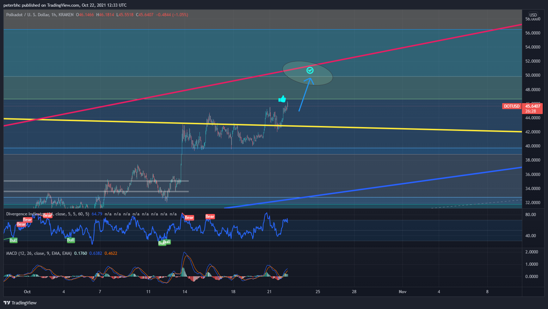Click the MACD value 0.6382

tap(96, 253)
